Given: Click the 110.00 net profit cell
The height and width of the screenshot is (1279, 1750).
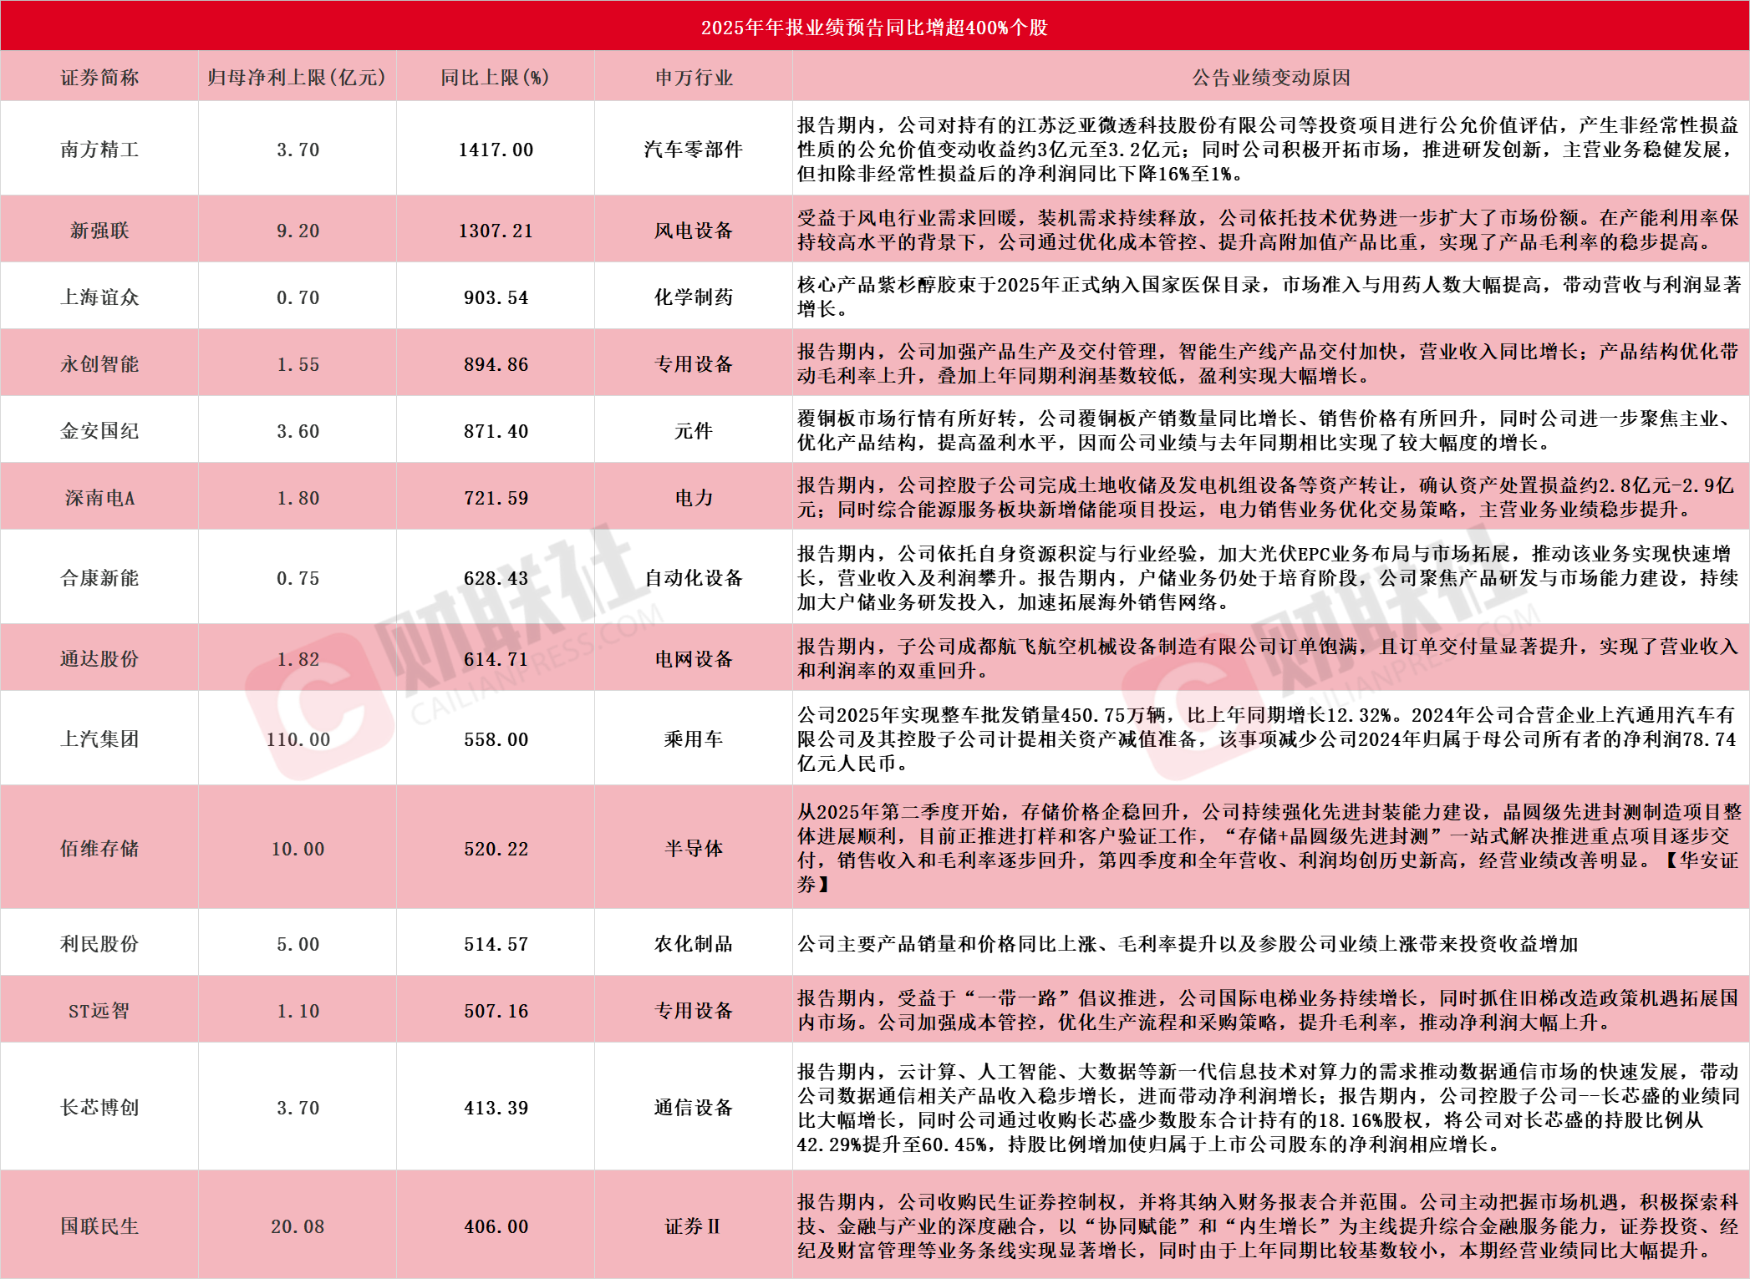Looking at the screenshot, I should pos(297,738).
